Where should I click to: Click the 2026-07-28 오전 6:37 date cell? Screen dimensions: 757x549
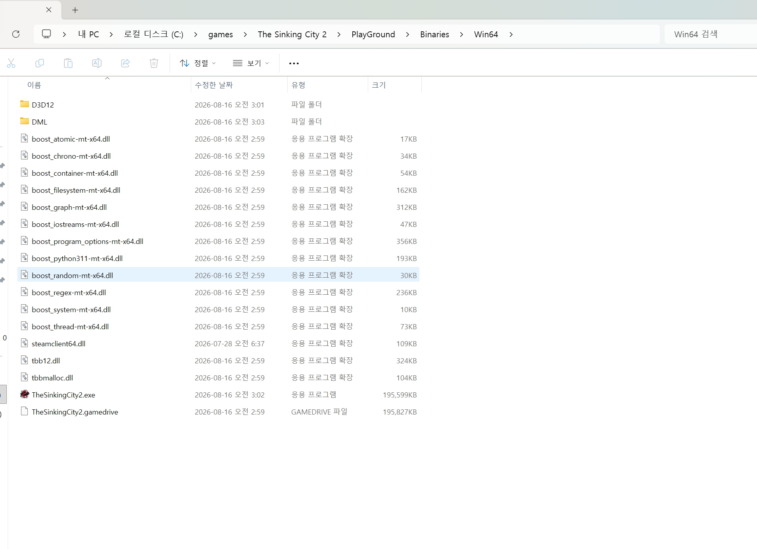230,344
